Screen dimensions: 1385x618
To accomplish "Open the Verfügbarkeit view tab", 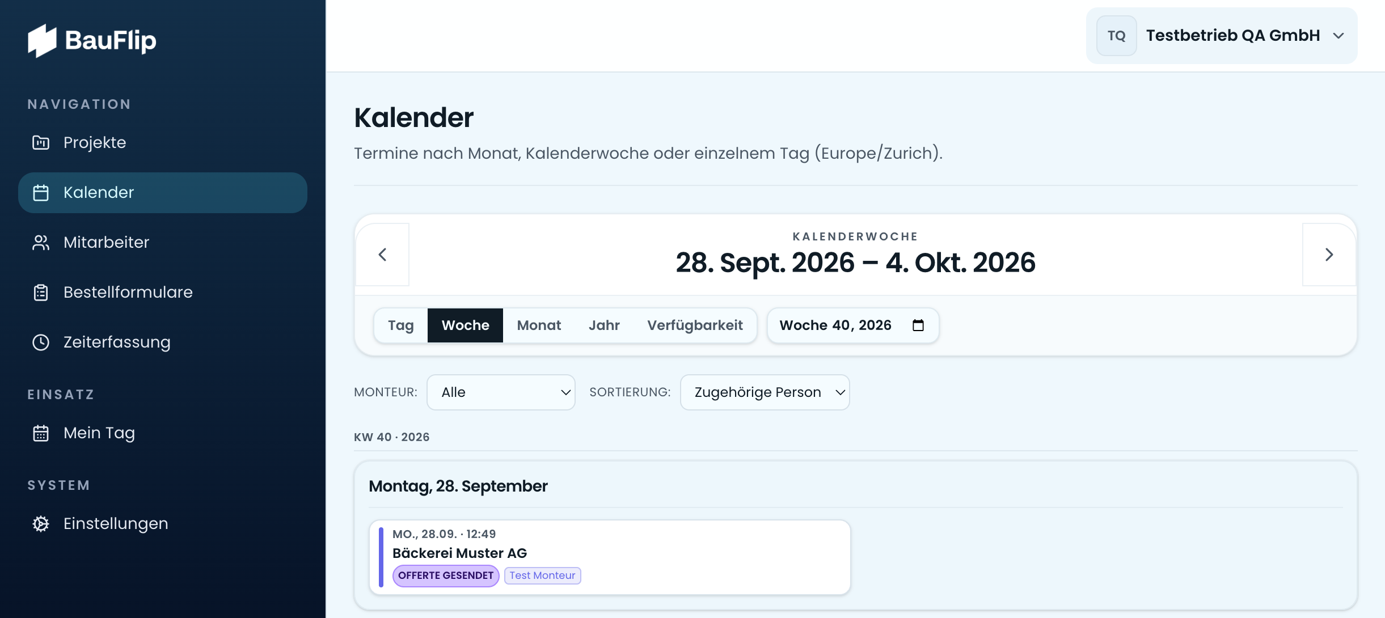I will tap(695, 325).
